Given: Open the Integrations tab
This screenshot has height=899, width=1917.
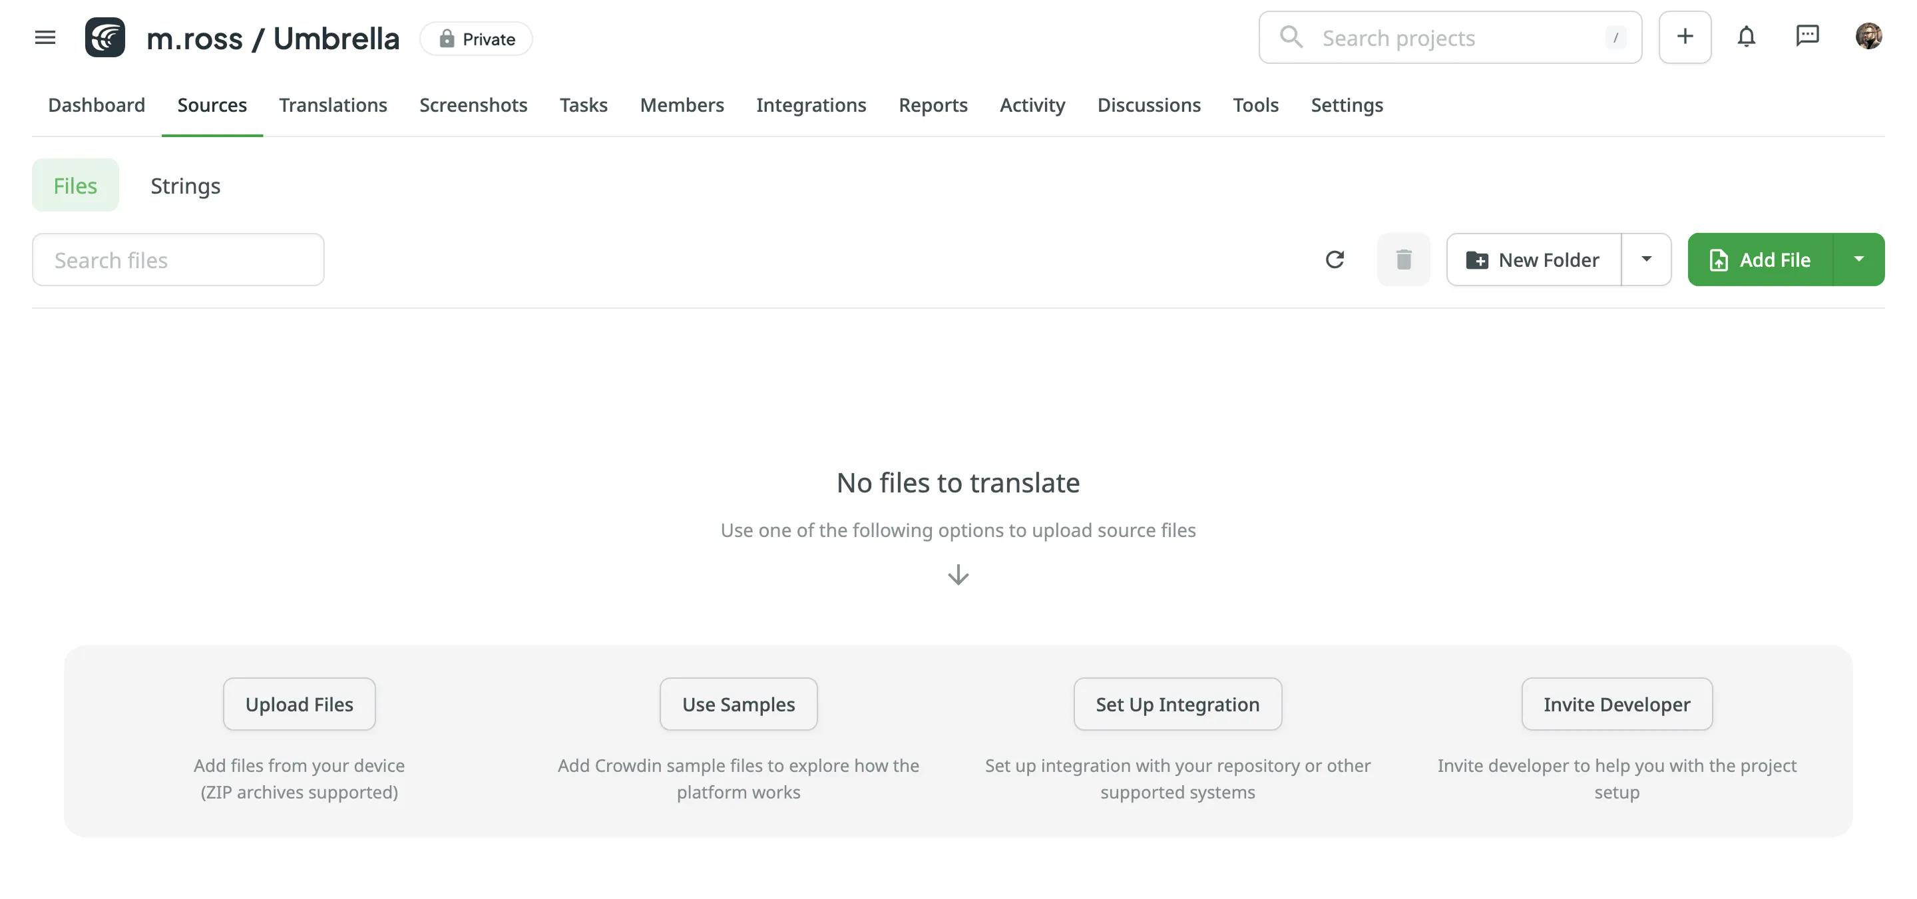Looking at the screenshot, I should point(811,105).
